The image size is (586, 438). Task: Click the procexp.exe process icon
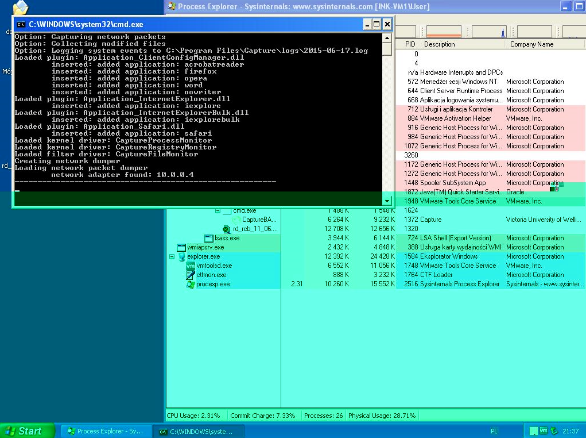(x=191, y=284)
